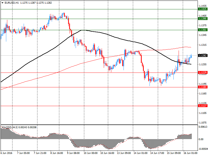Select the 1.1315 price scale value

point(203,45)
